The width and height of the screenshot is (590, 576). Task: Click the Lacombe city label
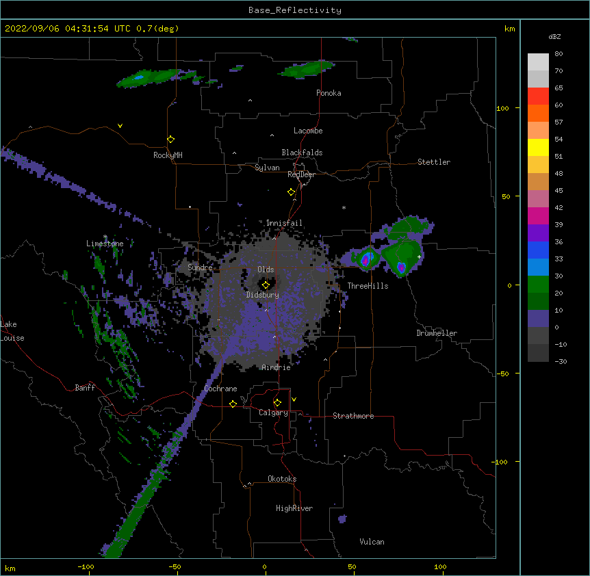tap(308, 131)
